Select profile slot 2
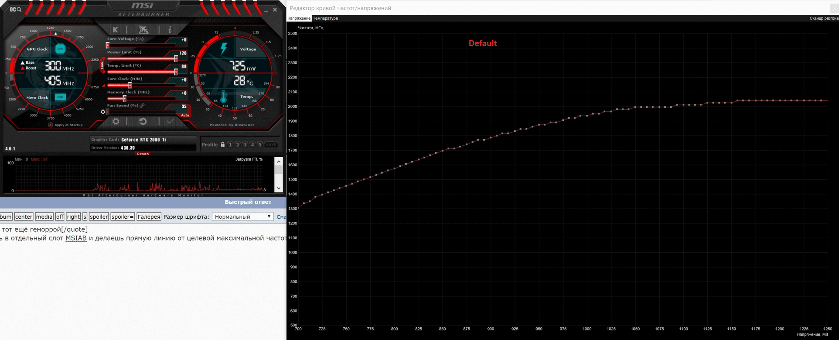The width and height of the screenshot is (839, 340). [238, 144]
